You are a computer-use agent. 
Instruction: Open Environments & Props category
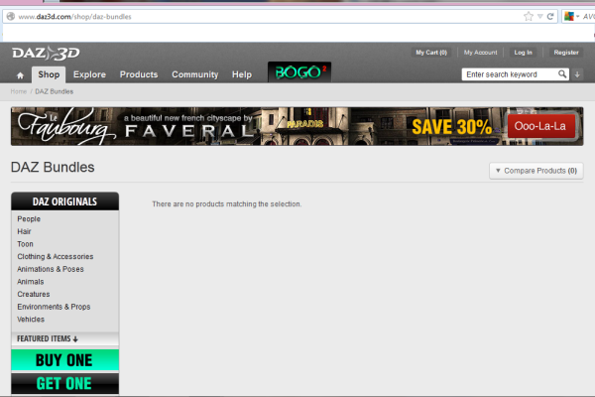pos(54,307)
